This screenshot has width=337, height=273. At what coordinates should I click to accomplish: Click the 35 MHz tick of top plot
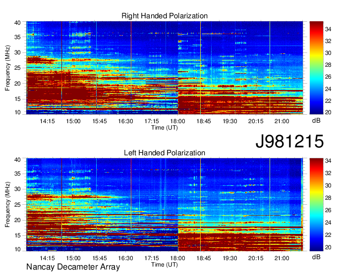pyautogui.click(x=17, y=37)
